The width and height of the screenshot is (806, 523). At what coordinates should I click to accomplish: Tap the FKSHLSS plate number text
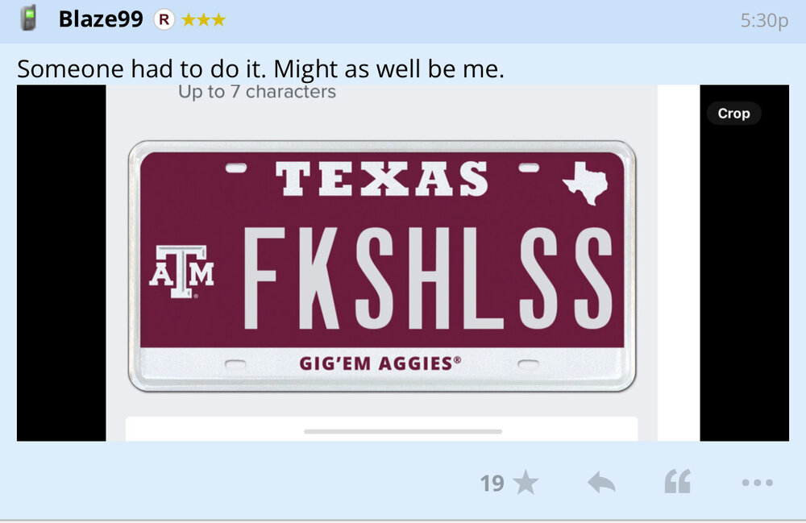click(x=427, y=278)
